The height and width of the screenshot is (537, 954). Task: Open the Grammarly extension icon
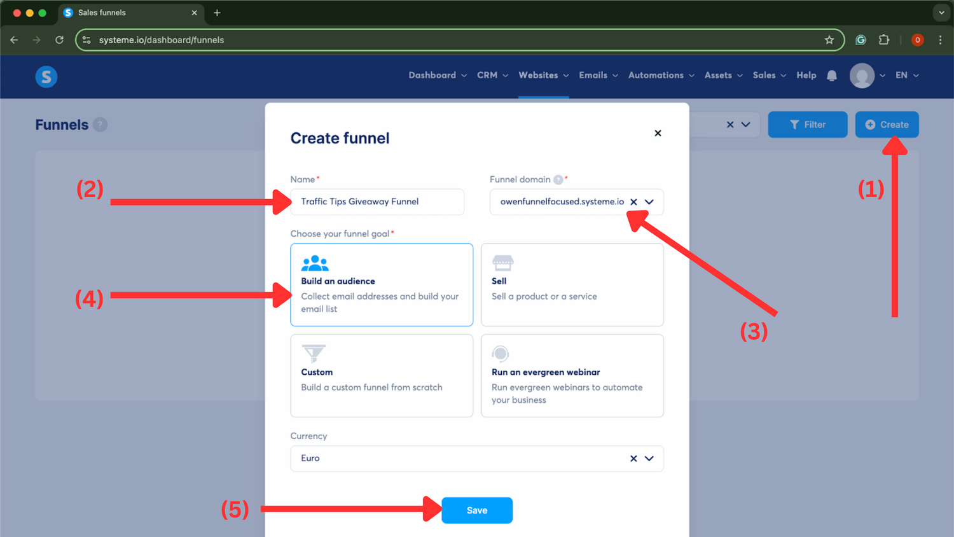(861, 39)
